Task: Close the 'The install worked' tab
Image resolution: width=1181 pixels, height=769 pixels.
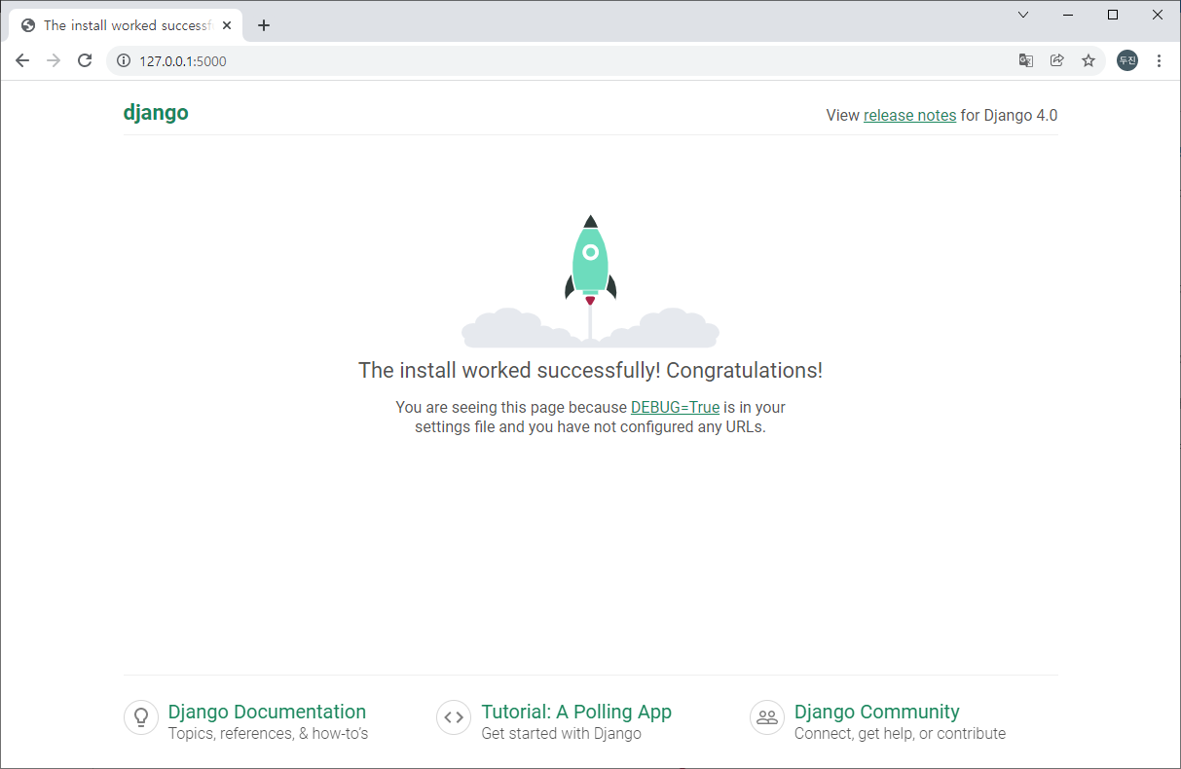Action: click(227, 25)
